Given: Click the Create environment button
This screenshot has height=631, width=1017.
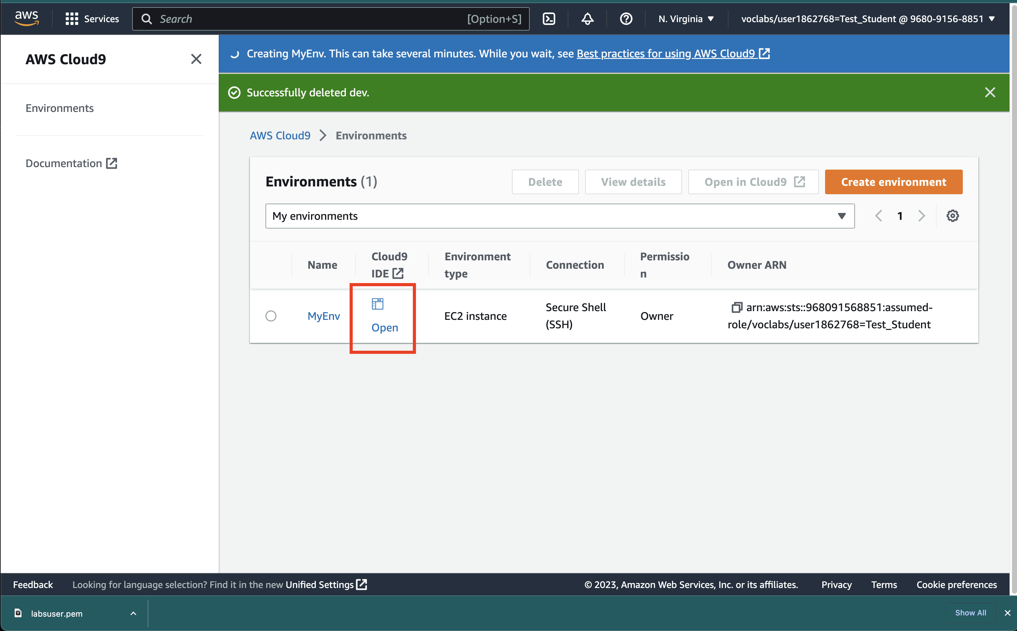Looking at the screenshot, I should 893,181.
